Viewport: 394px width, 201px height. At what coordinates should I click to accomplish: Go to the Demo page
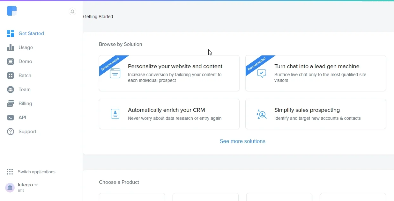coord(25,61)
